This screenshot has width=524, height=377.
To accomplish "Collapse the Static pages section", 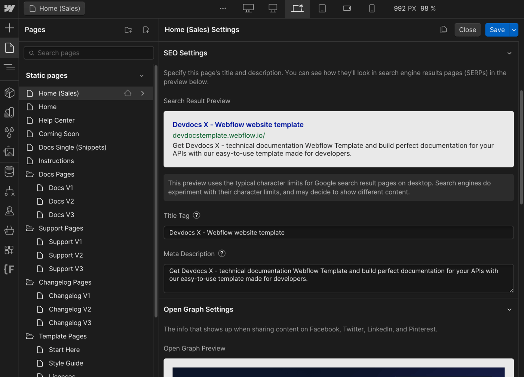I will point(142,76).
